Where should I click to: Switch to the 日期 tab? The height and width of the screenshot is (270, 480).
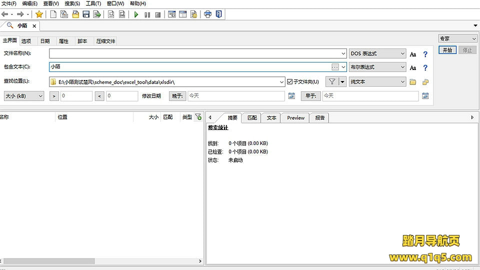pyautogui.click(x=45, y=41)
